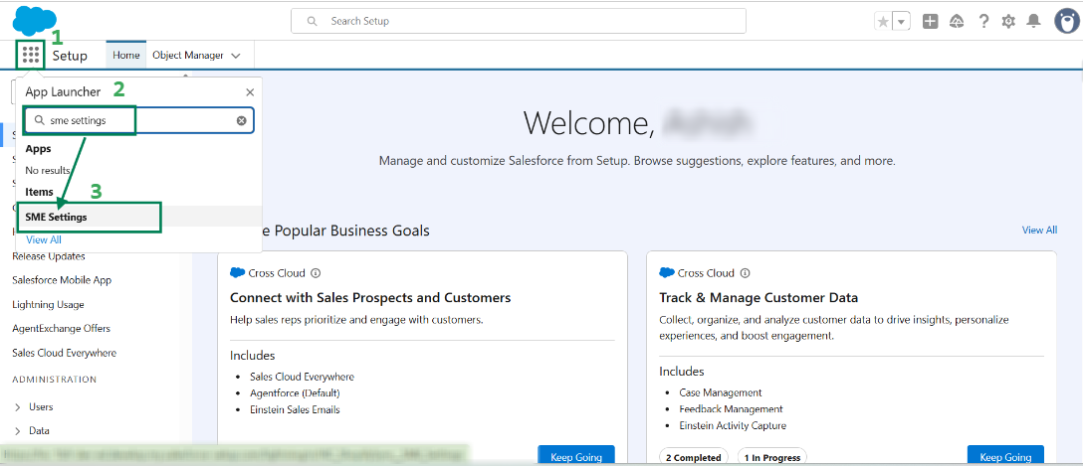
Task: Click the 1 In Progress badge
Action: pos(772,458)
